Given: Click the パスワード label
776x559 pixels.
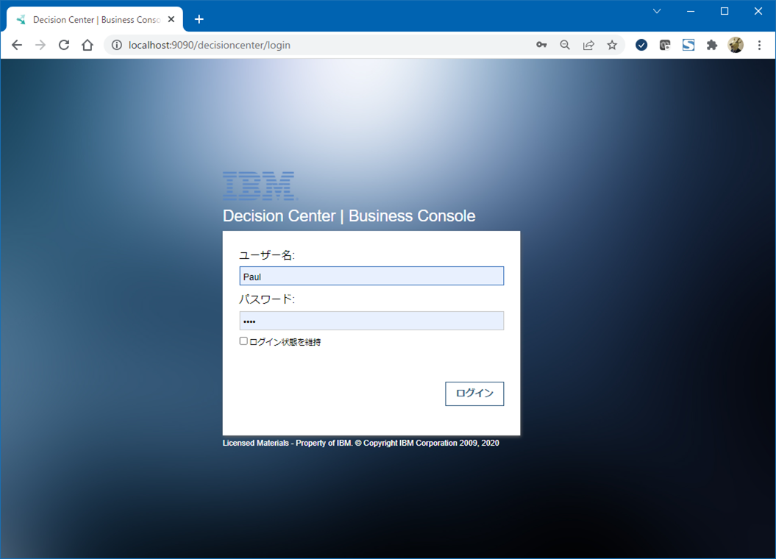Looking at the screenshot, I should [267, 299].
